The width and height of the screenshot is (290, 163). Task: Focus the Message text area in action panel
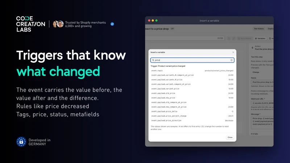[x=262, y=123]
